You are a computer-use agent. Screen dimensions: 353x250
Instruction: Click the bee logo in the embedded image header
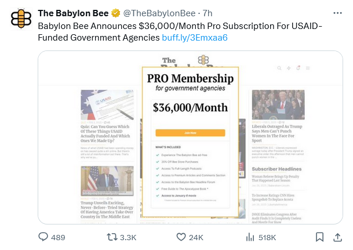tap(203, 59)
